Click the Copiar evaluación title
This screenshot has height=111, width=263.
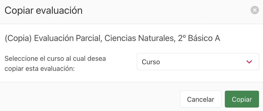point(43,10)
